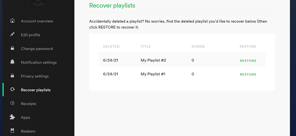296x136 pixels.
Task: Select the Receipts menu entry
Action: click(x=28, y=104)
